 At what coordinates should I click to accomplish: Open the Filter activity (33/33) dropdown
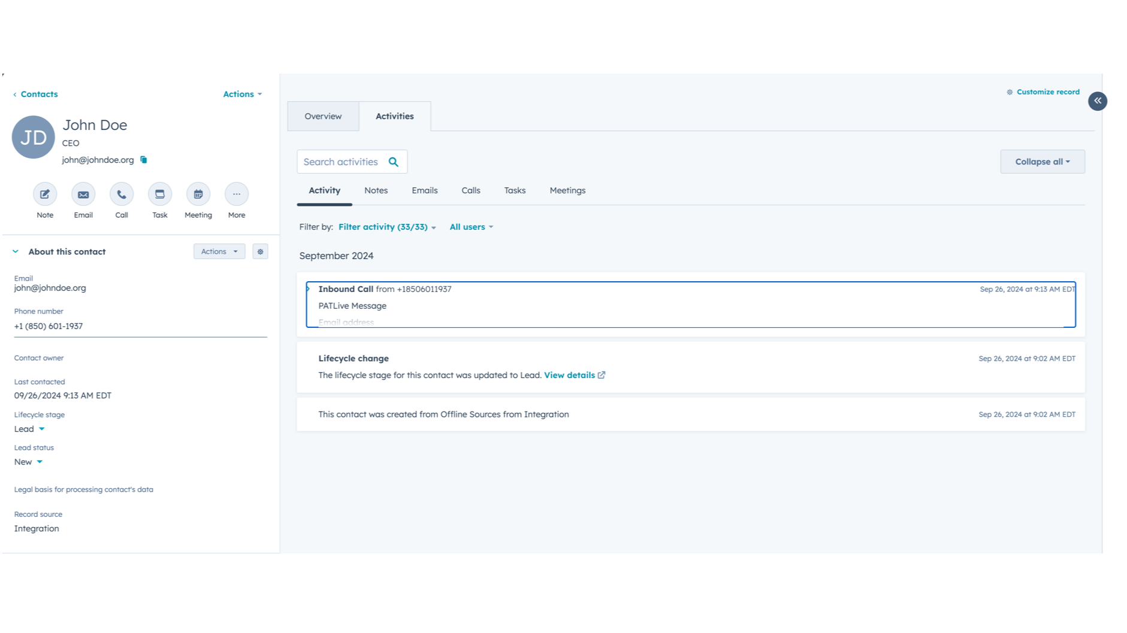387,227
